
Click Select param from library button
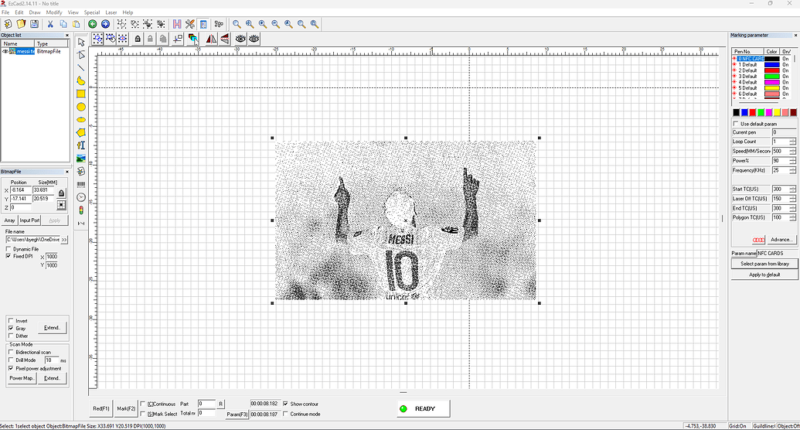764,264
